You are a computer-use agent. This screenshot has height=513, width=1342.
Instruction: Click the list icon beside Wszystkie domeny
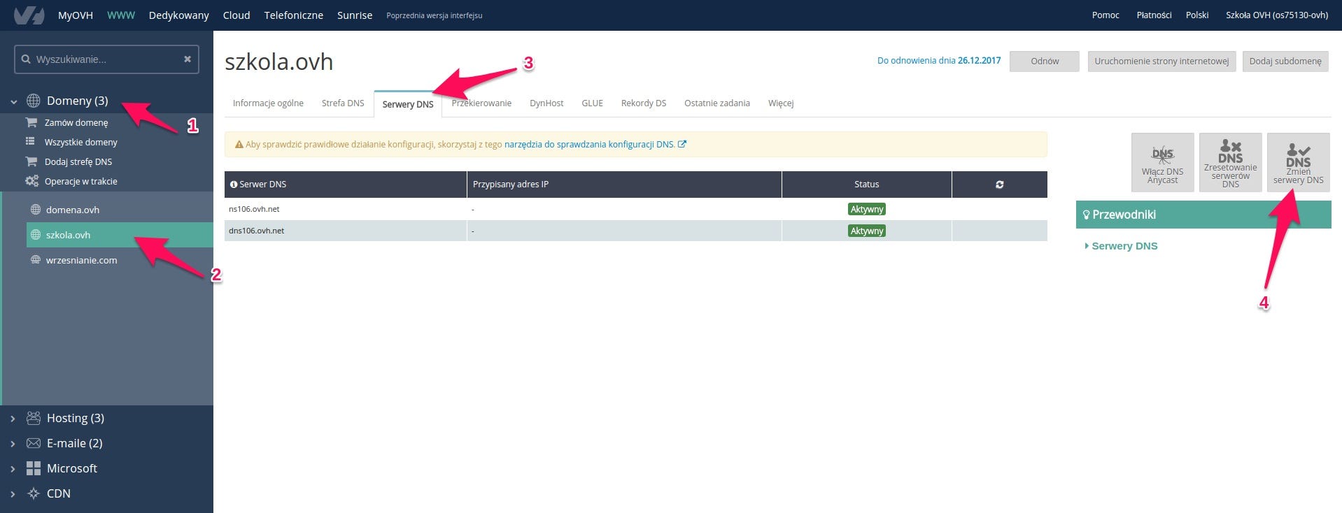[x=30, y=142]
